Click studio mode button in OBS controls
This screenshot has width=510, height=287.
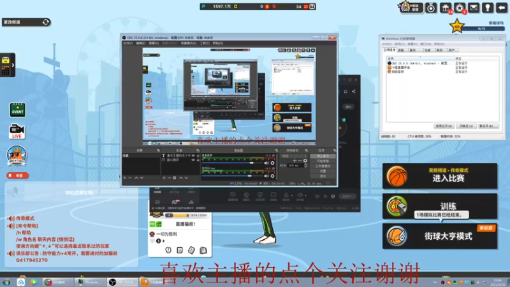[x=323, y=166]
